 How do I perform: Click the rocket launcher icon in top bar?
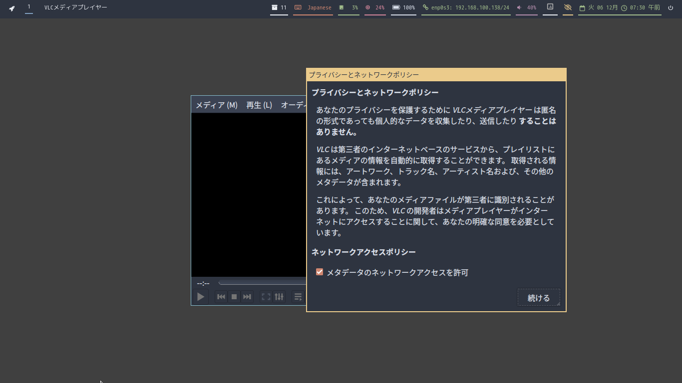(12, 8)
